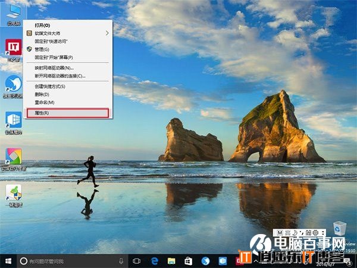357x268 pixels.
Task: Open Task View from the taskbar
Action: [x=137, y=261]
